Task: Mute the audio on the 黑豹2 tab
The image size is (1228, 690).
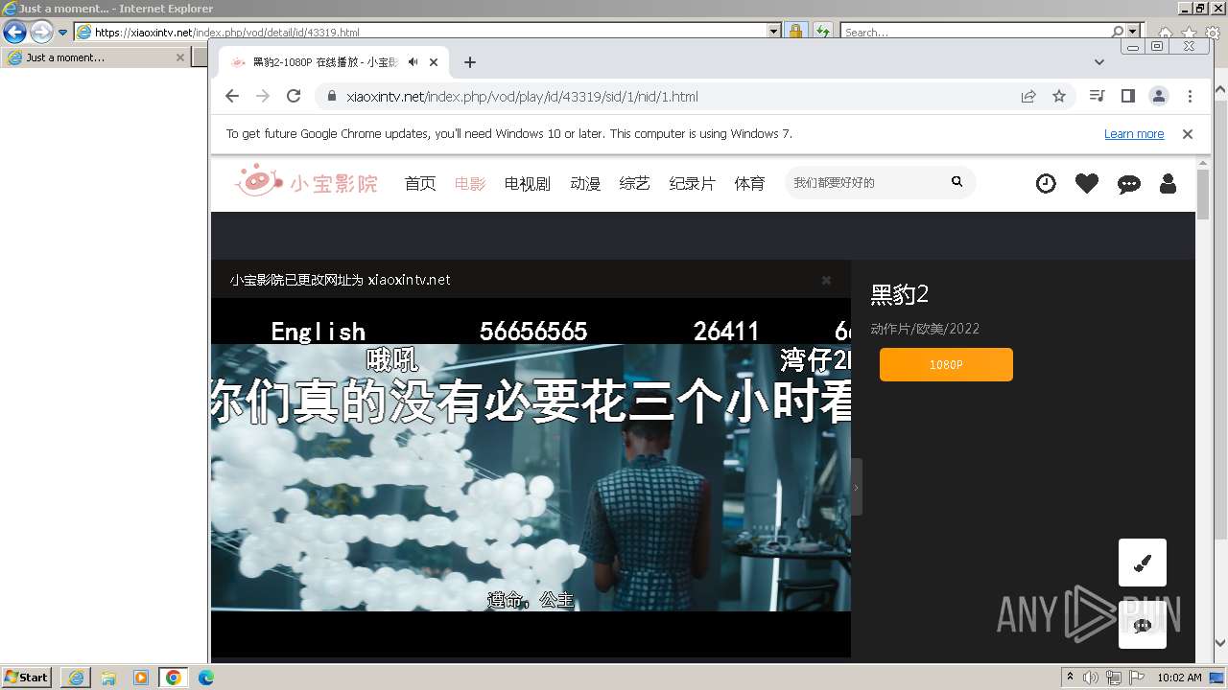Action: [413, 62]
